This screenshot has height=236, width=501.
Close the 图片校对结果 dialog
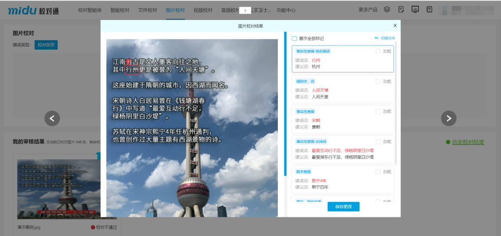(x=395, y=26)
